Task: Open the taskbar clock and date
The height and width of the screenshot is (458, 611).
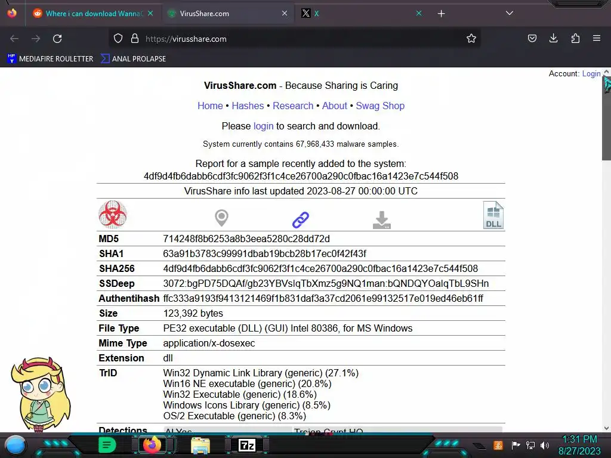Action: point(579,445)
